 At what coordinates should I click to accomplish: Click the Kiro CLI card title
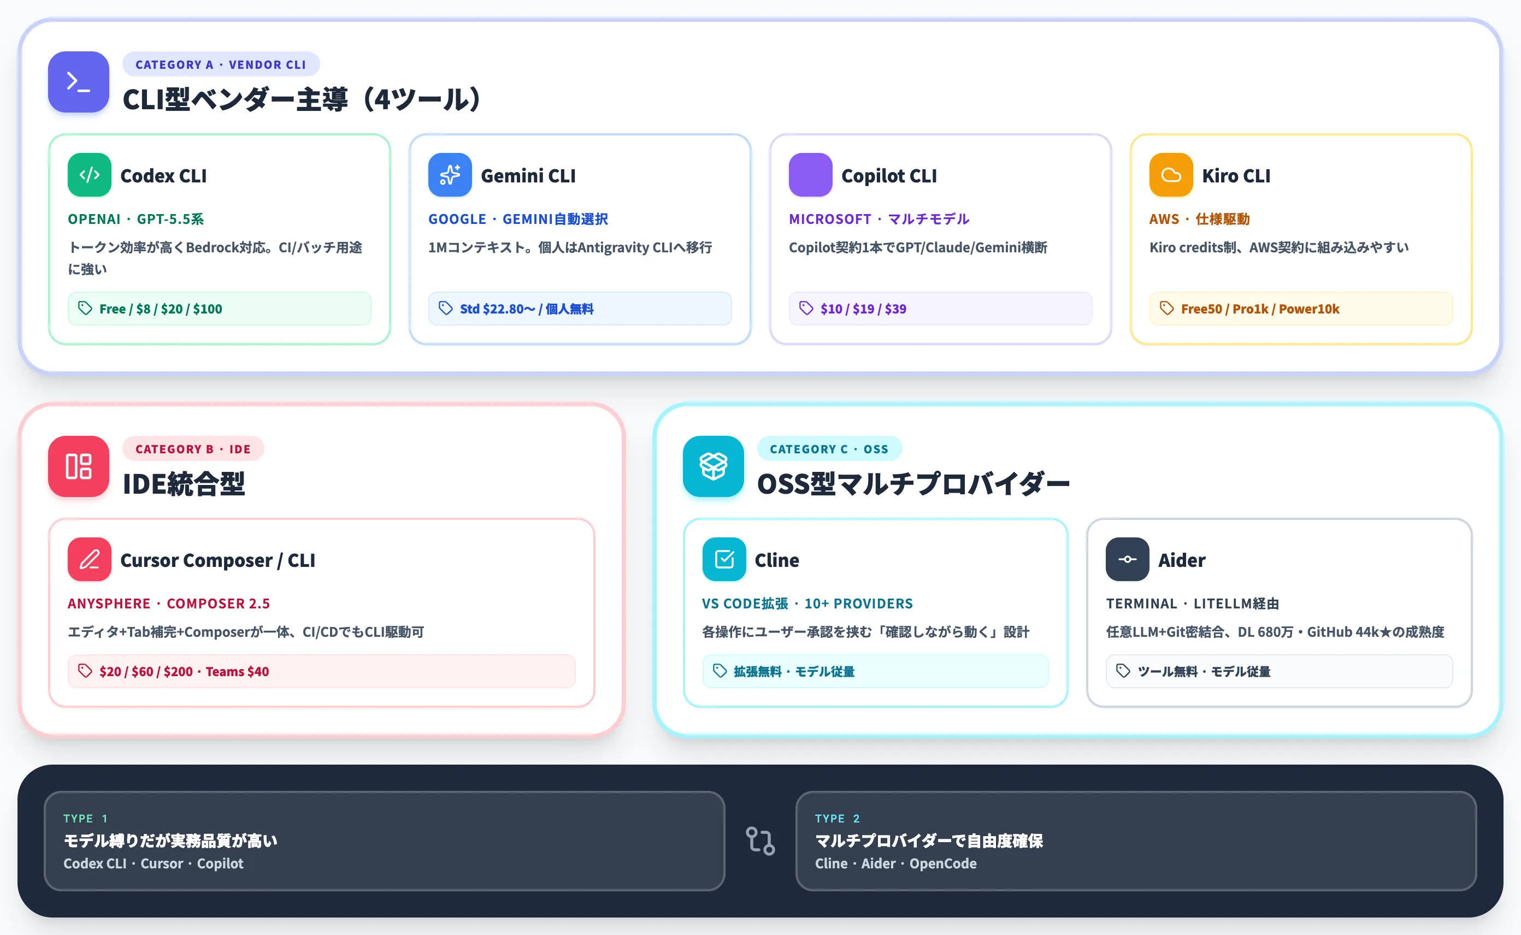coord(1236,176)
